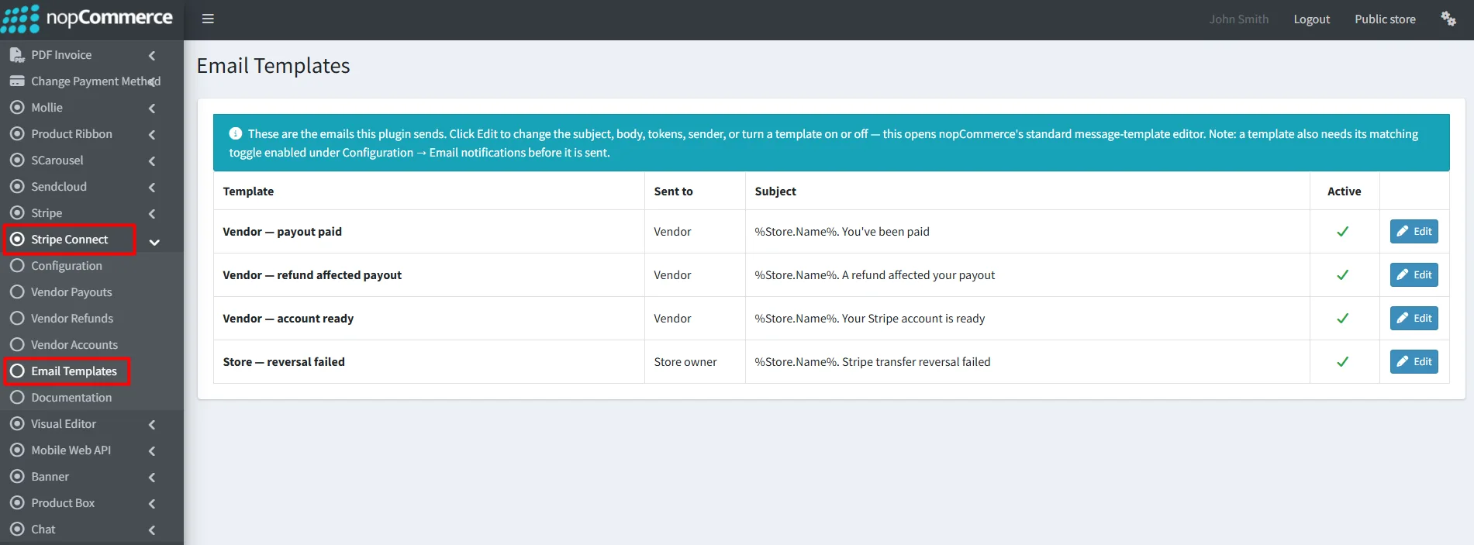Click the Product Box circle icon
The image size is (1474, 545).
[17, 503]
